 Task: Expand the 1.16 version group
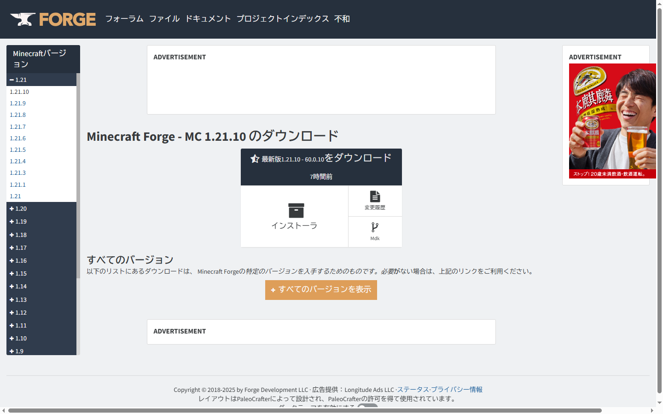[19, 260]
